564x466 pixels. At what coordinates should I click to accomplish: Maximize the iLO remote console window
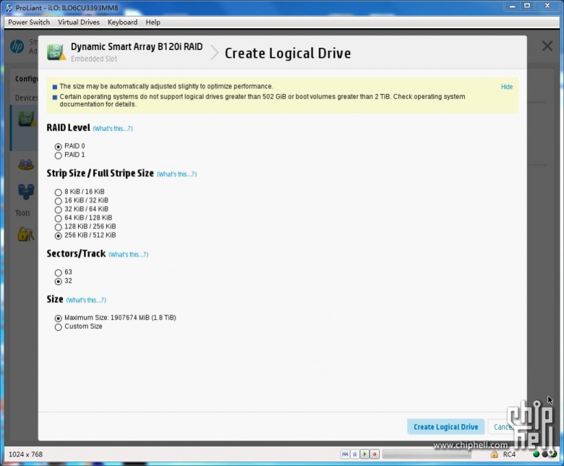(527, 6)
